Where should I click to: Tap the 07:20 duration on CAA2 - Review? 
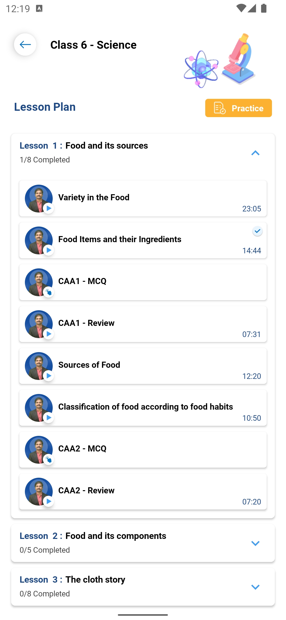point(252,502)
